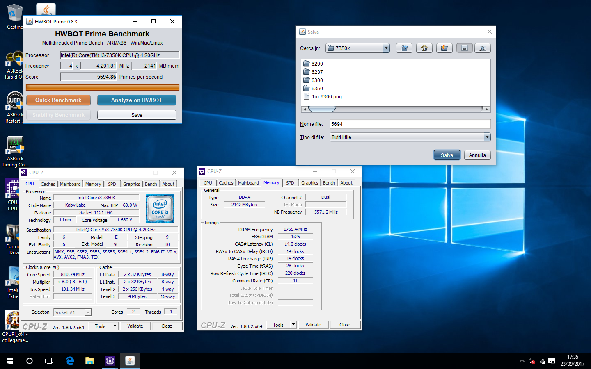
Task: Click the Processor name field in HWBOT Prime
Action: coord(120,55)
